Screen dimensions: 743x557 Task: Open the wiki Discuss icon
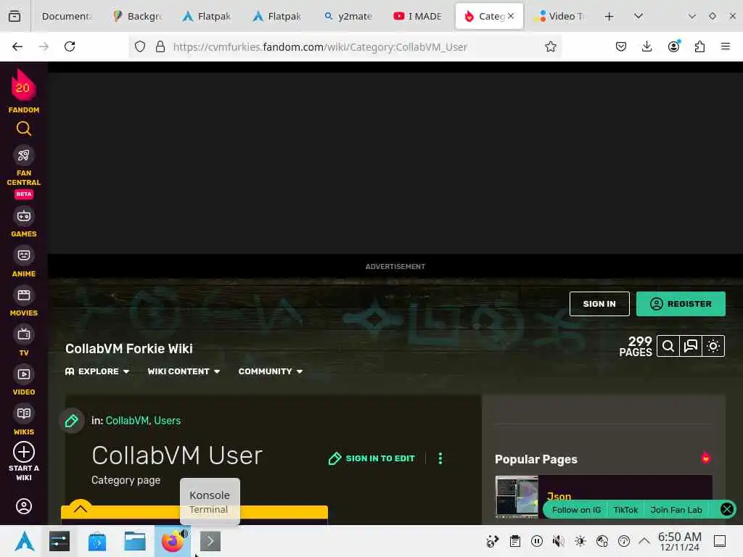tap(691, 346)
